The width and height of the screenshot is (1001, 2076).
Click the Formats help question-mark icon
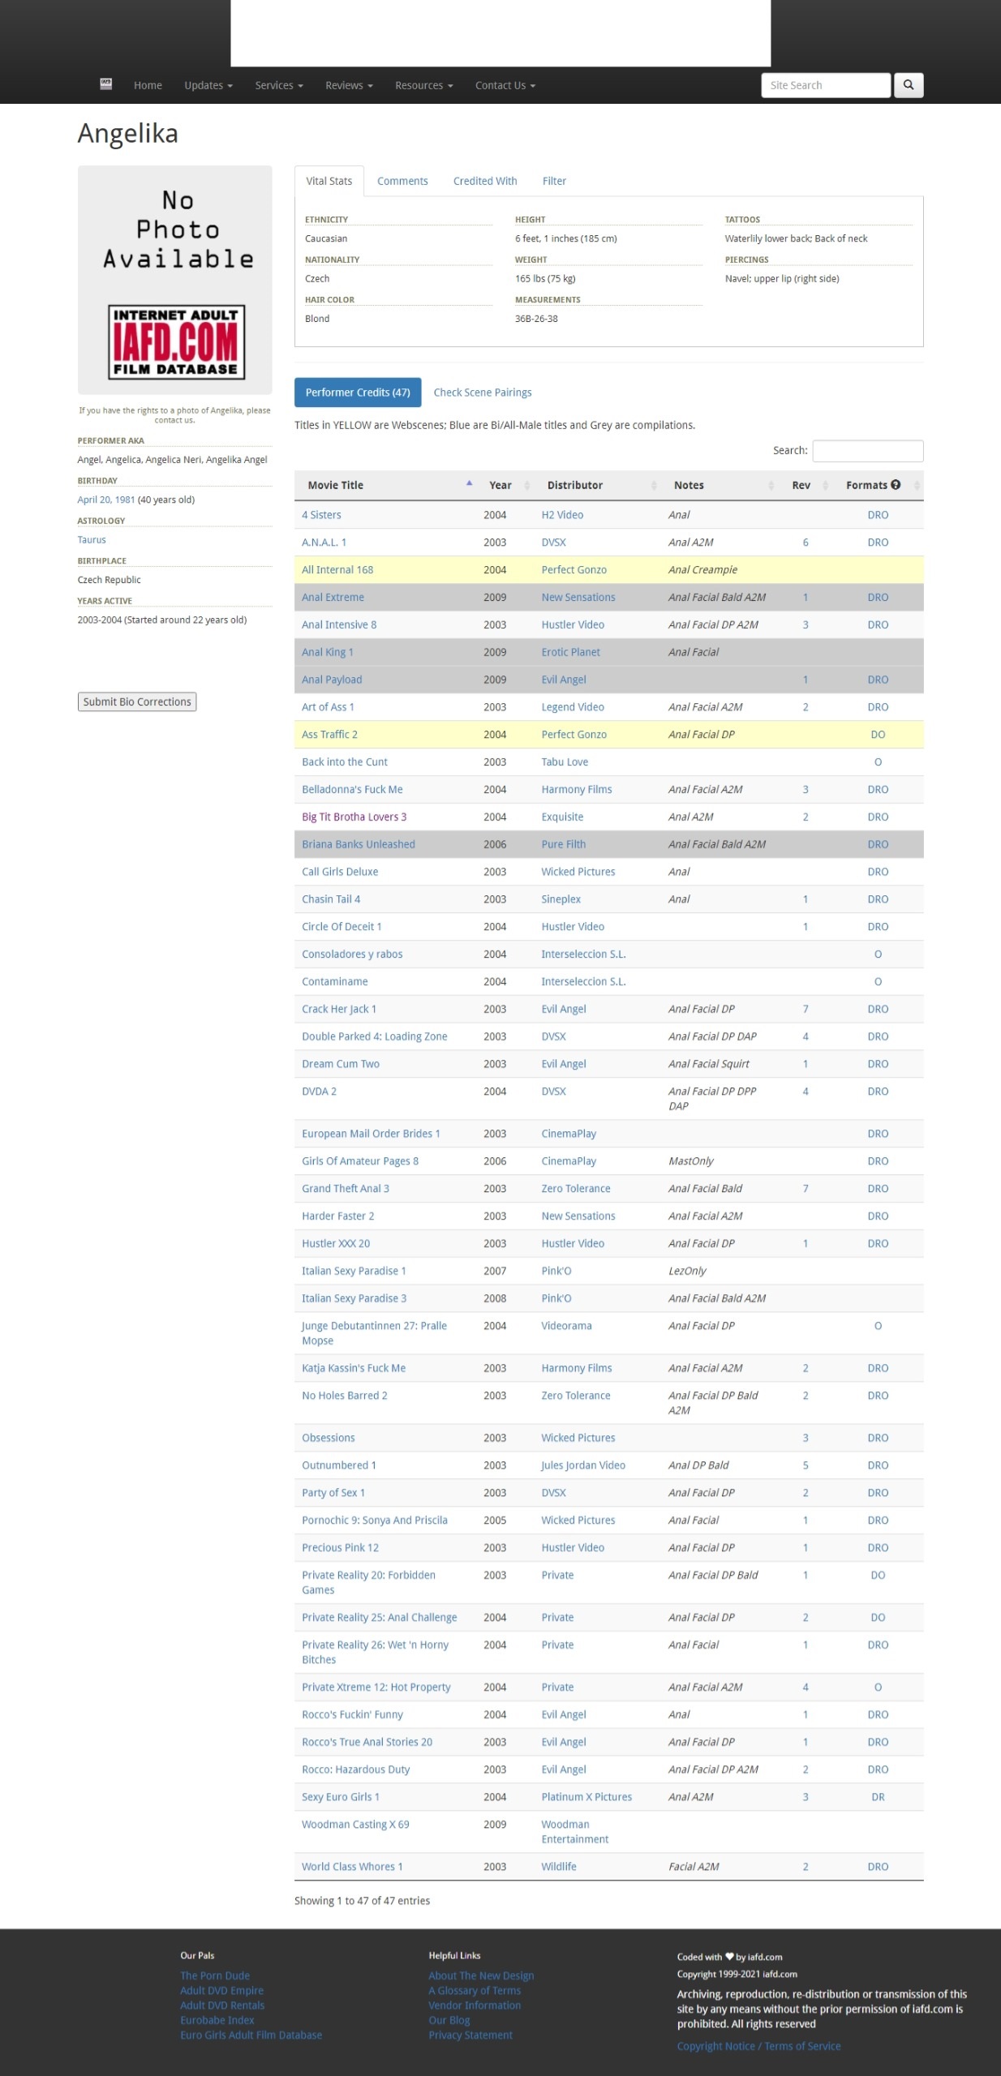point(896,485)
